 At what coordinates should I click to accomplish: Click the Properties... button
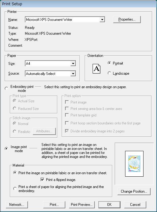click(127, 19)
